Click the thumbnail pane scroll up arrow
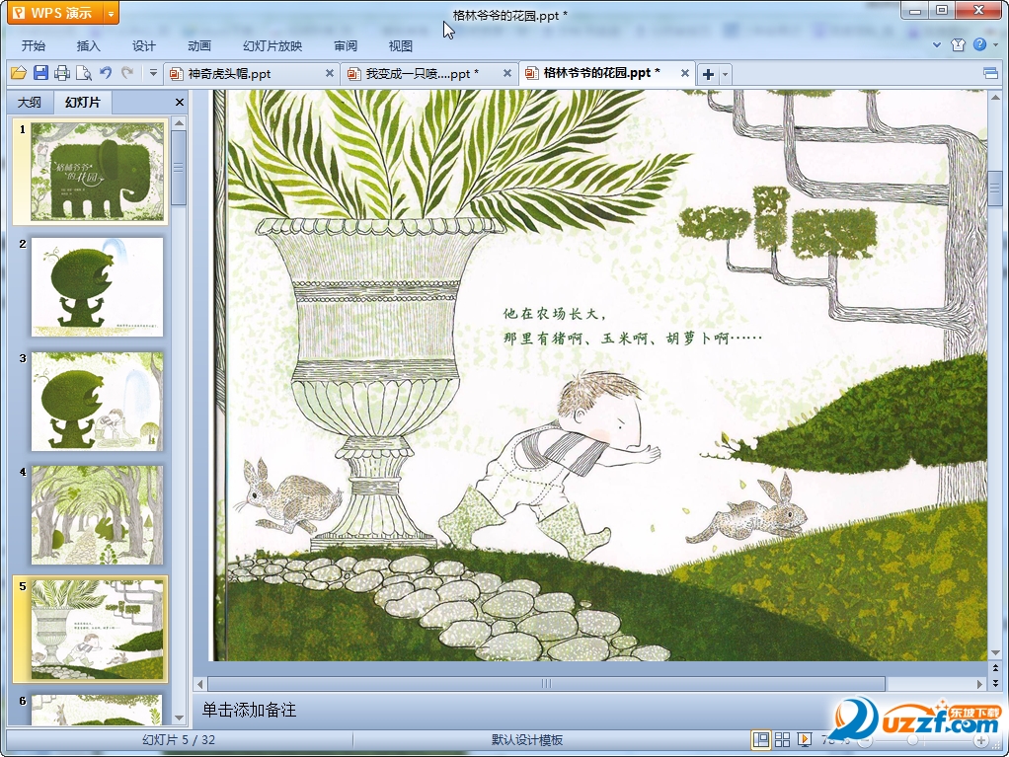This screenshot has height=757, width=1009. coord(180,122)
